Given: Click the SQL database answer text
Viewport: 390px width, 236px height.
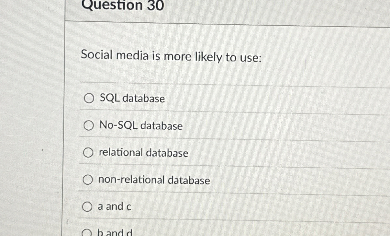Looking at the screenshot, I should [131, 99].
